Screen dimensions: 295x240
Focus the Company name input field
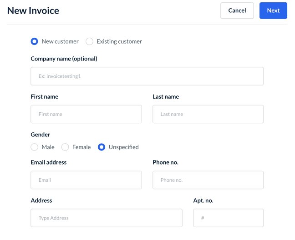point(147,76)
